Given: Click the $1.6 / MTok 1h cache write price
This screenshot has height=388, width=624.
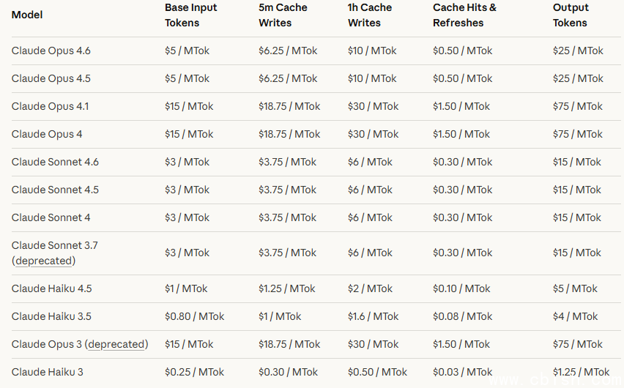Looking at the screenshot, I should tap(373, 316).
